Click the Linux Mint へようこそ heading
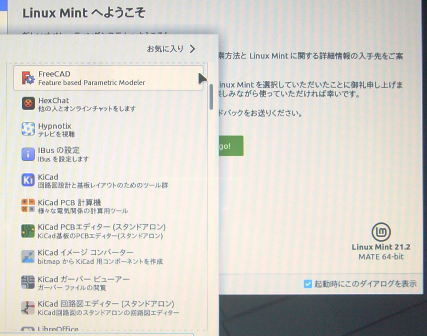Viewport: 427px width, 336px height. [84, 13]
